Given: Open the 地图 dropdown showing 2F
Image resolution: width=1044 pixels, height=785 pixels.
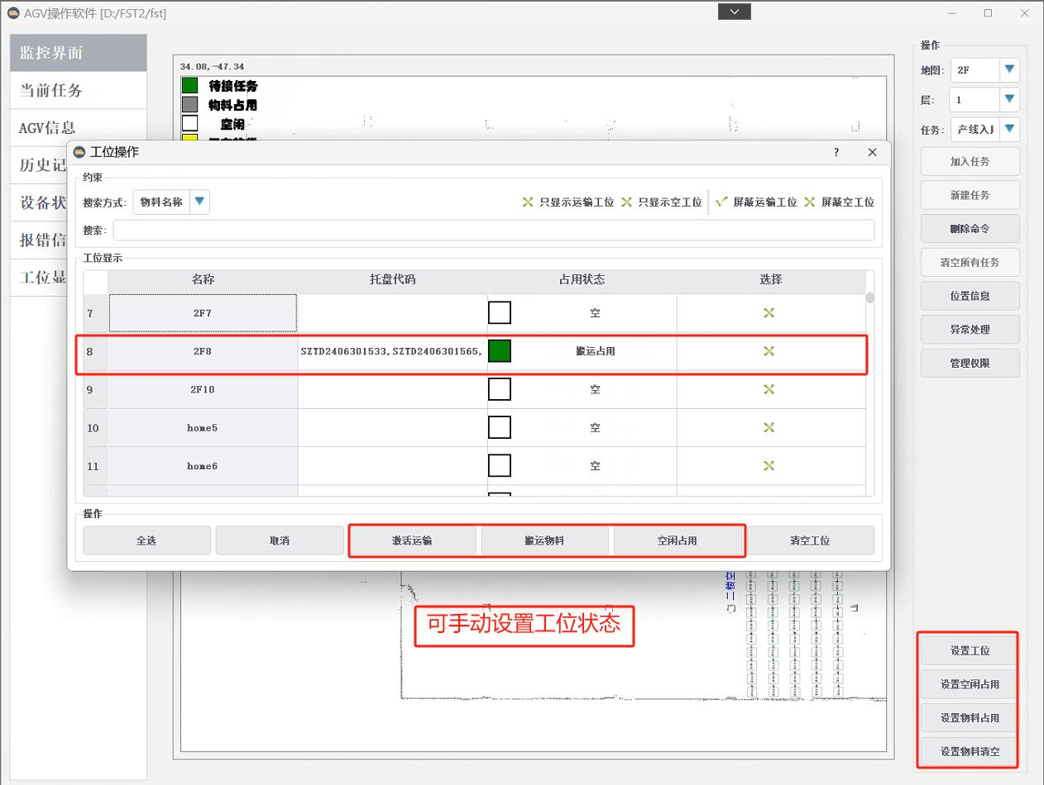Looking at the screenshot, I should pos(985,70).
